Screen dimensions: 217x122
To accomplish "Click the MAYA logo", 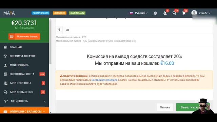I will click(9, 13).
